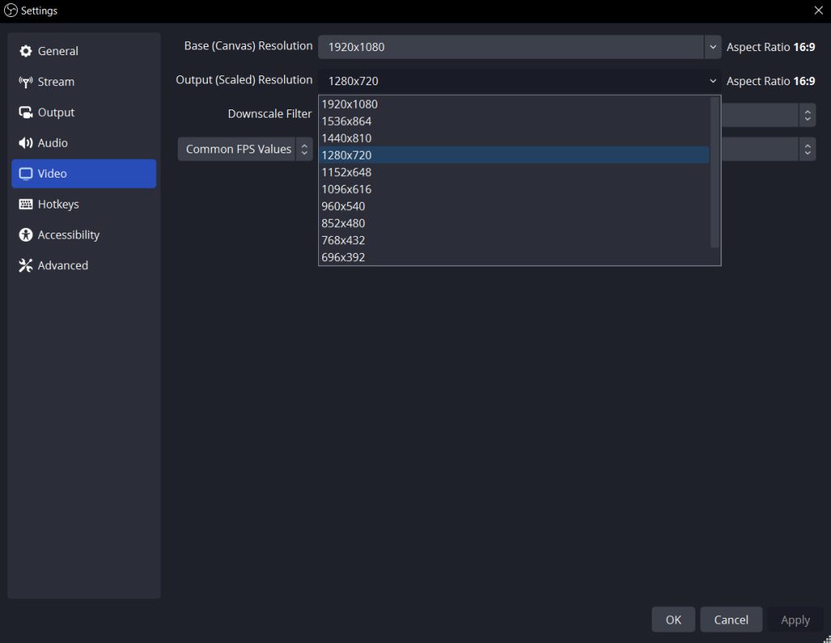Viewport: 831px width, 643px height.
Task: Collapse the Output (Scaled) Resolution dropdown arrow
Action: point(713,81)
